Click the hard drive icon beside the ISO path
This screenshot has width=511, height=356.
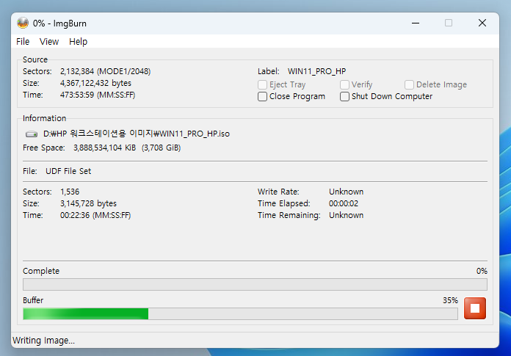point(32,134)
